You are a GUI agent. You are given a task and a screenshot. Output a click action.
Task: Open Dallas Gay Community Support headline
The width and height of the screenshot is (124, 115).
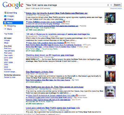click(57, 13)
